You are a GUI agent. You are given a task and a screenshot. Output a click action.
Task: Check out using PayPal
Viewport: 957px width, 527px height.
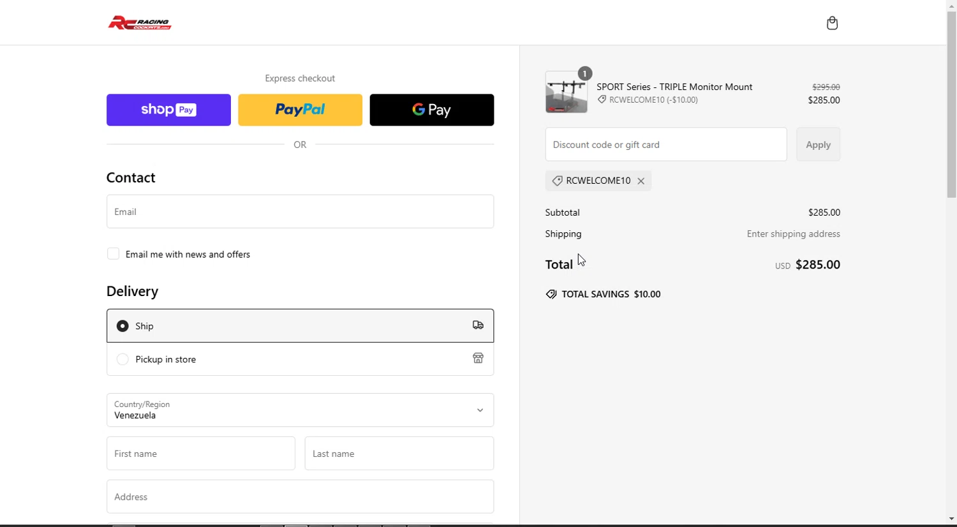[300, 110]
